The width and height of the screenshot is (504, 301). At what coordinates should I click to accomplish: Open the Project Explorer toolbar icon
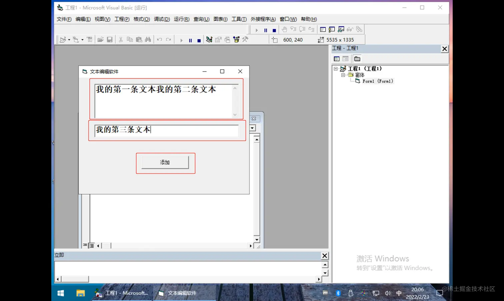click(x=209, y=40)
